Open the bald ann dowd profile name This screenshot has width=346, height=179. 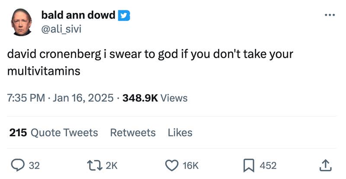tap(78, 16)
